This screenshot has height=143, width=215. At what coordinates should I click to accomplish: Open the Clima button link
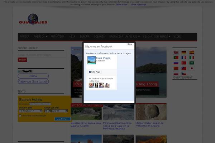point(33,76)
